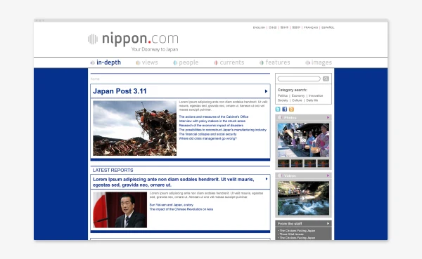Screen dimensions: 422x259
Task: Switch language to ENGLISH
Action: [x=259, y=27]
